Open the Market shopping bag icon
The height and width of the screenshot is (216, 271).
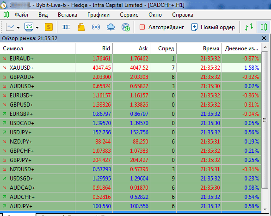(x=81, y=27)
